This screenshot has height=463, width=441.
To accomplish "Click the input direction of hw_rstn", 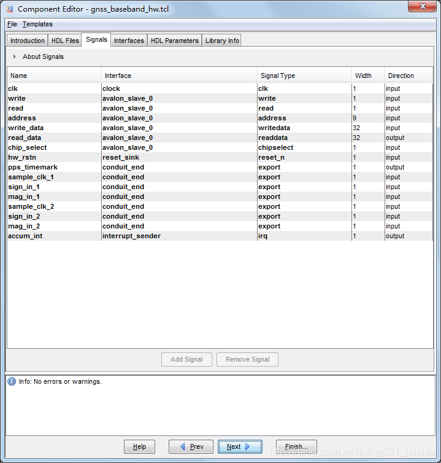I will pos(408,157).
